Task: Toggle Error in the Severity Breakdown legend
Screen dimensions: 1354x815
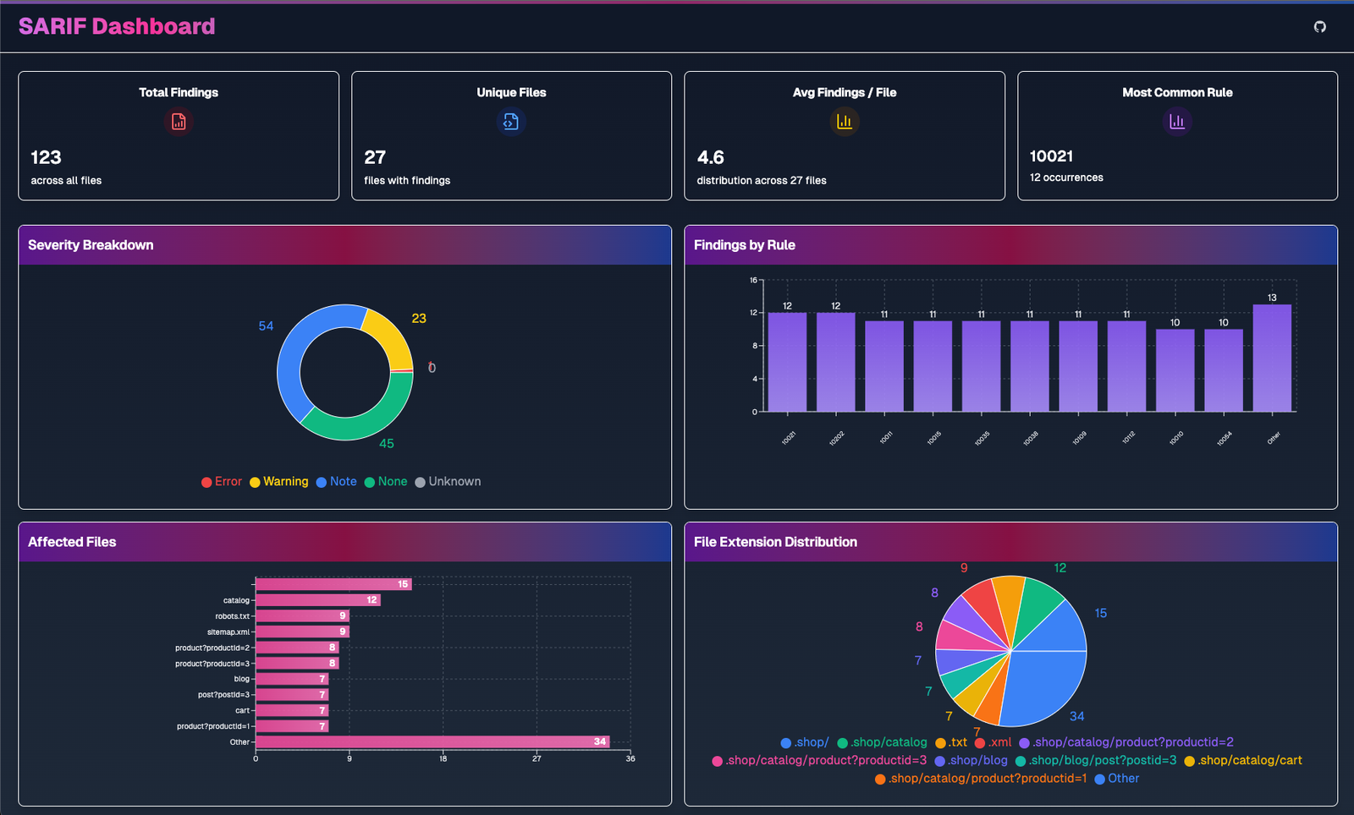Action: pyautogui.click(x=222, y=481)
